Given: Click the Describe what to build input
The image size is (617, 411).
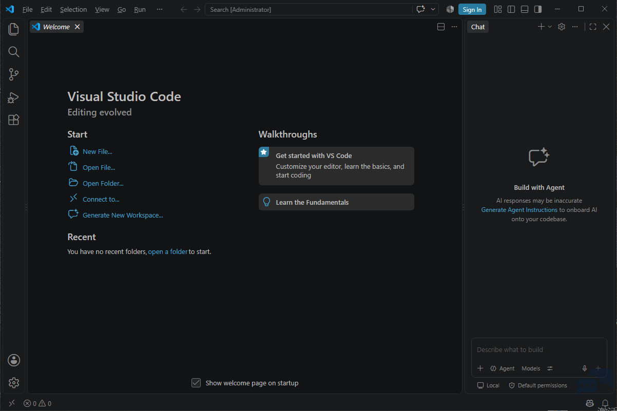Looking at the screenshot, I should 539,349.
